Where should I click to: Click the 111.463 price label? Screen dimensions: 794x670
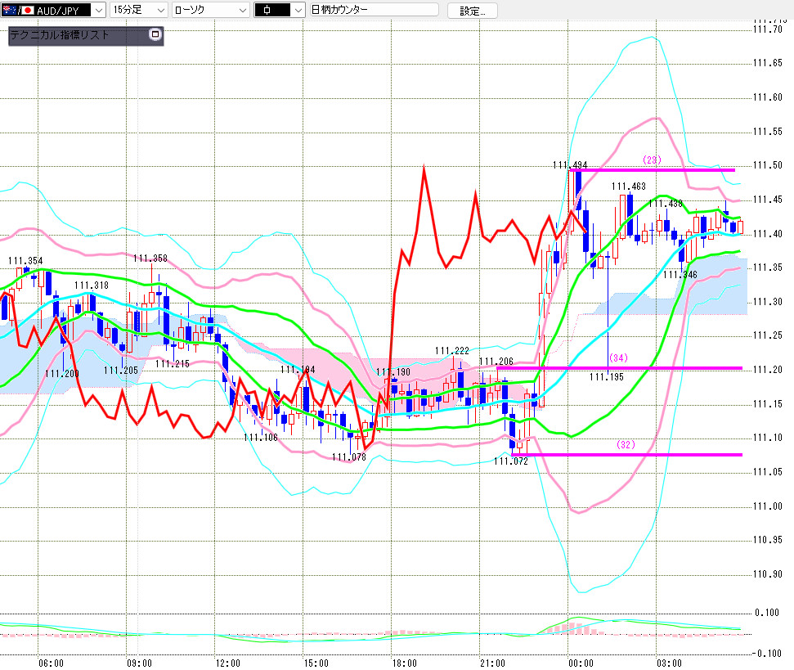click(x=629, y=187)
